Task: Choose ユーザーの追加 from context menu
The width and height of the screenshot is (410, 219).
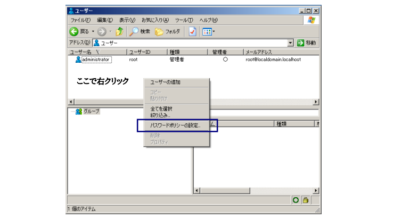Action: [165, 82]
